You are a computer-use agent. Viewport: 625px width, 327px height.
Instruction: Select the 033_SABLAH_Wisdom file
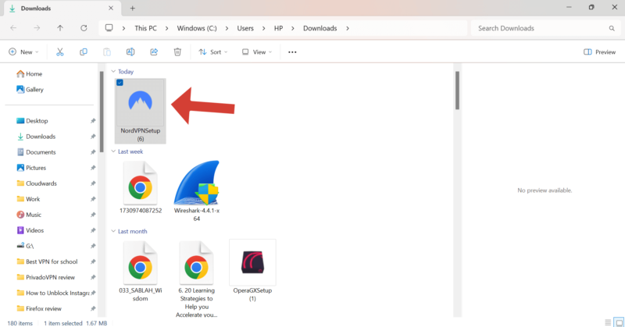(x=141, y=272)
